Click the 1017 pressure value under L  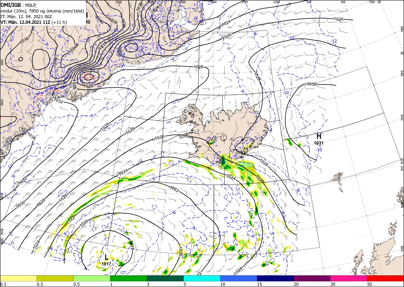tap(106, 264)
